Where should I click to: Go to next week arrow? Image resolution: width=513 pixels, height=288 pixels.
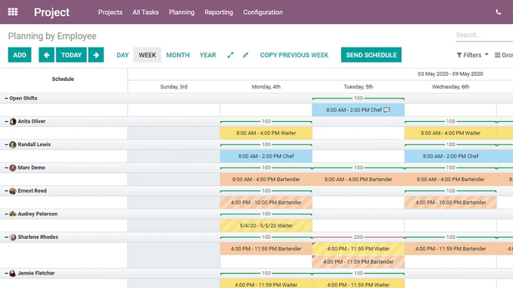pyautogui.click(x=96, y=55)
